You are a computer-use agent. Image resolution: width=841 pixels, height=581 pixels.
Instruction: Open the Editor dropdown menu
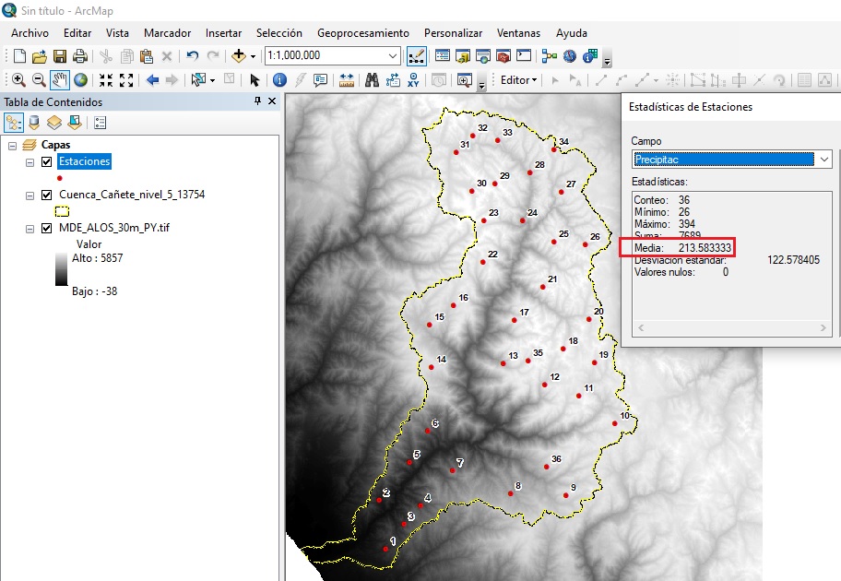click(518, 80)
